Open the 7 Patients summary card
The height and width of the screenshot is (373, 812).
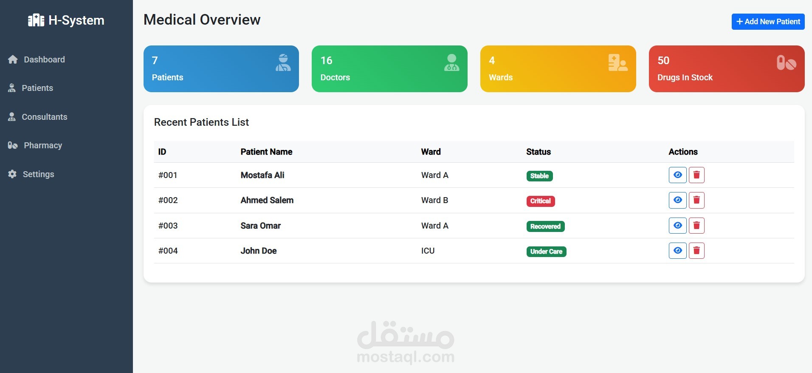(x=221, y=69)
